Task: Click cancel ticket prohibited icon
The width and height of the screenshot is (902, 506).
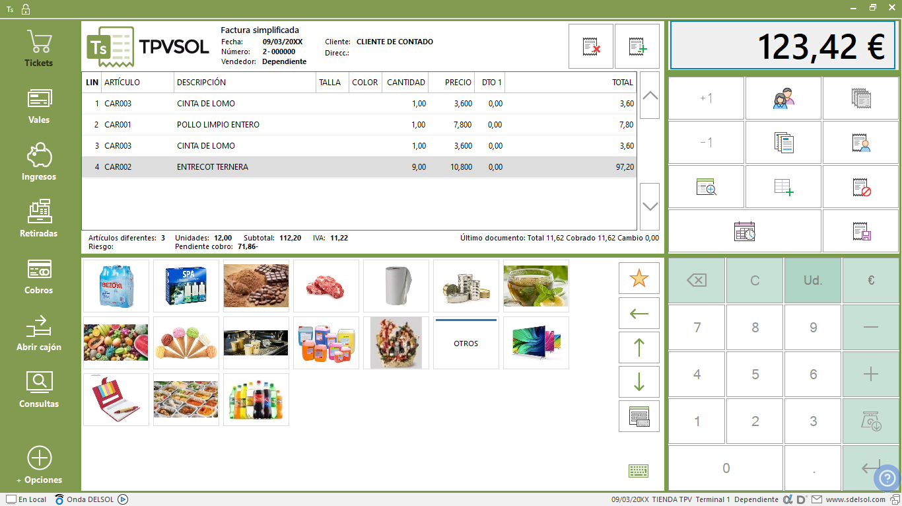Action: click(x=861, y=187)
